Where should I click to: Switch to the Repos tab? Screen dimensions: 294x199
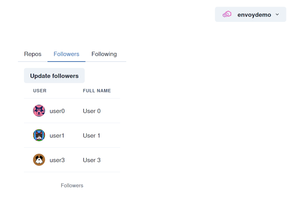(x=33, y=54)
